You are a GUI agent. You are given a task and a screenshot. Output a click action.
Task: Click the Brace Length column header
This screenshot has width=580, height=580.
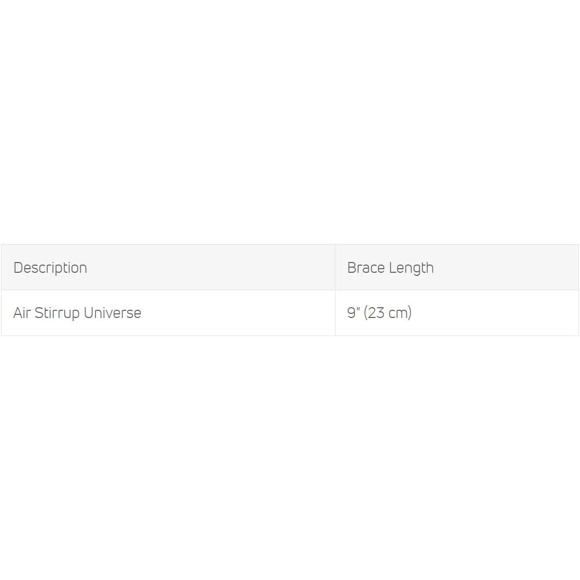[x=390, y=268]
